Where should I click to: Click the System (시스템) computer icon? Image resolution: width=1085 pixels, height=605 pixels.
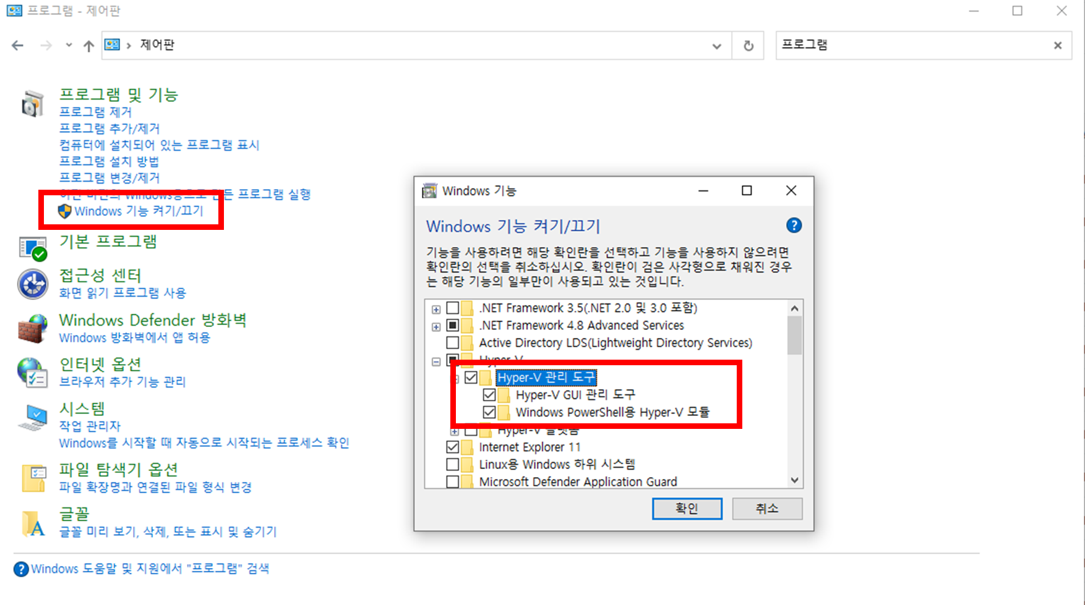click(x=32, y=417)
